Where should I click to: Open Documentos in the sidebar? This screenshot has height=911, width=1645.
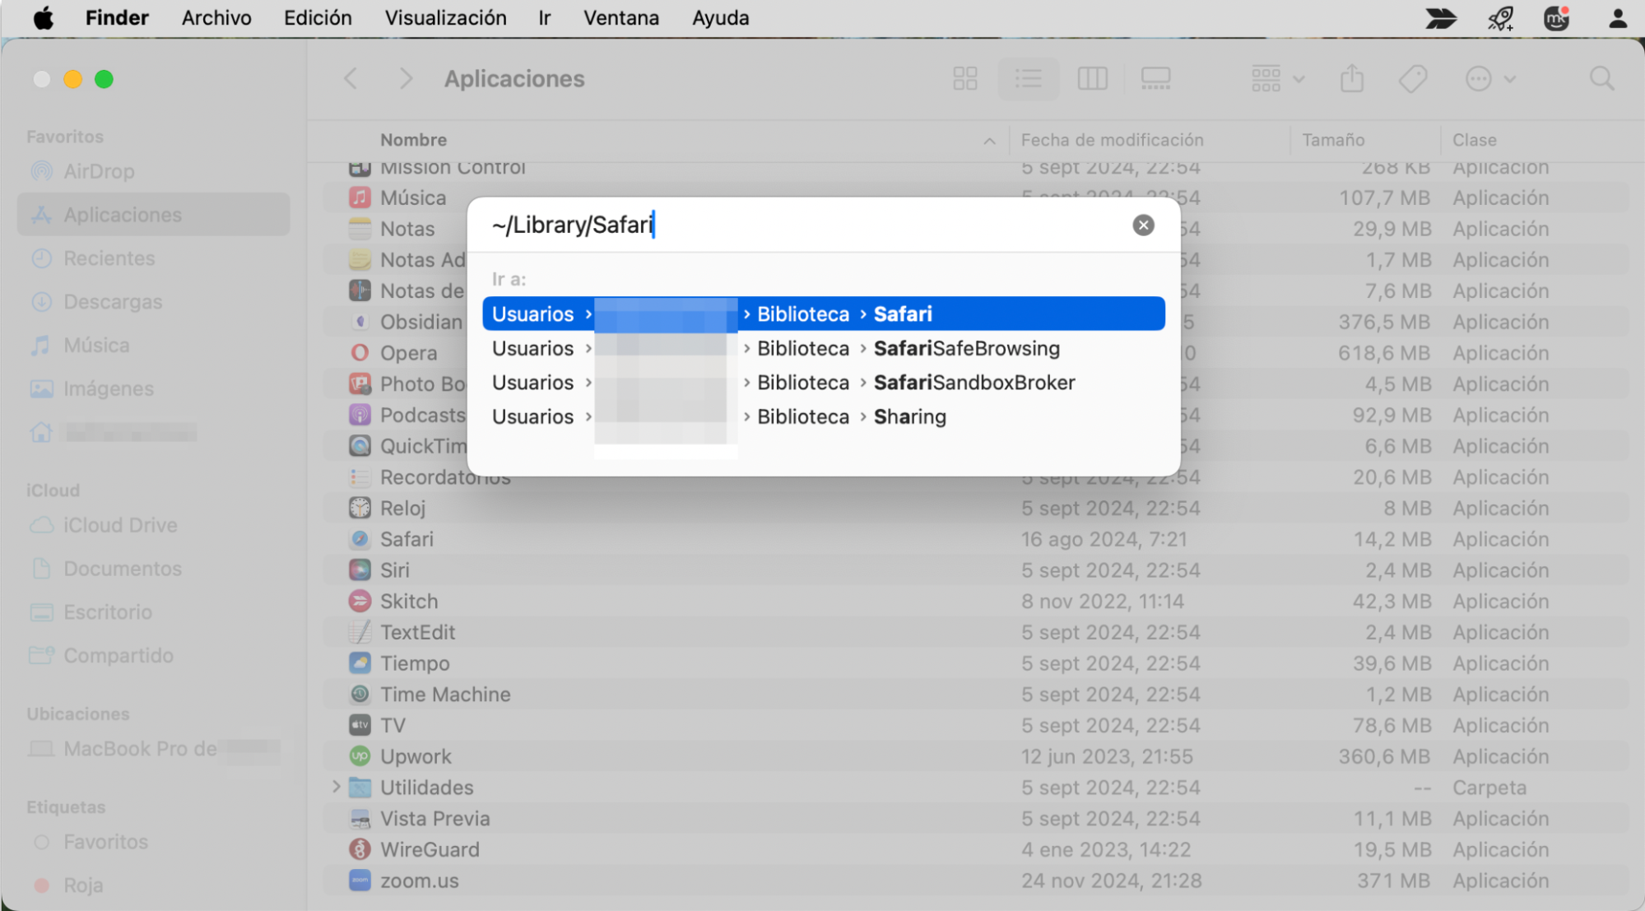[153, 569]
